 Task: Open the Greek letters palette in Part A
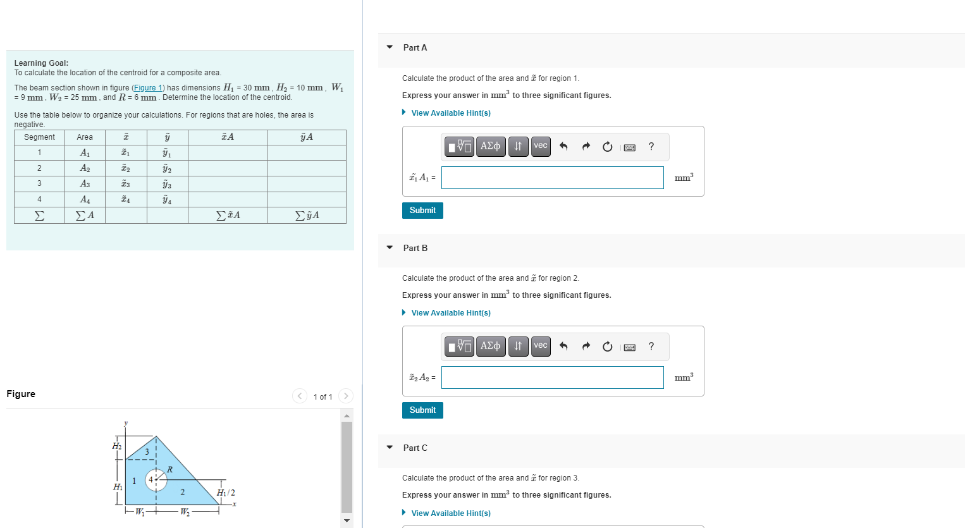[491, 146]
